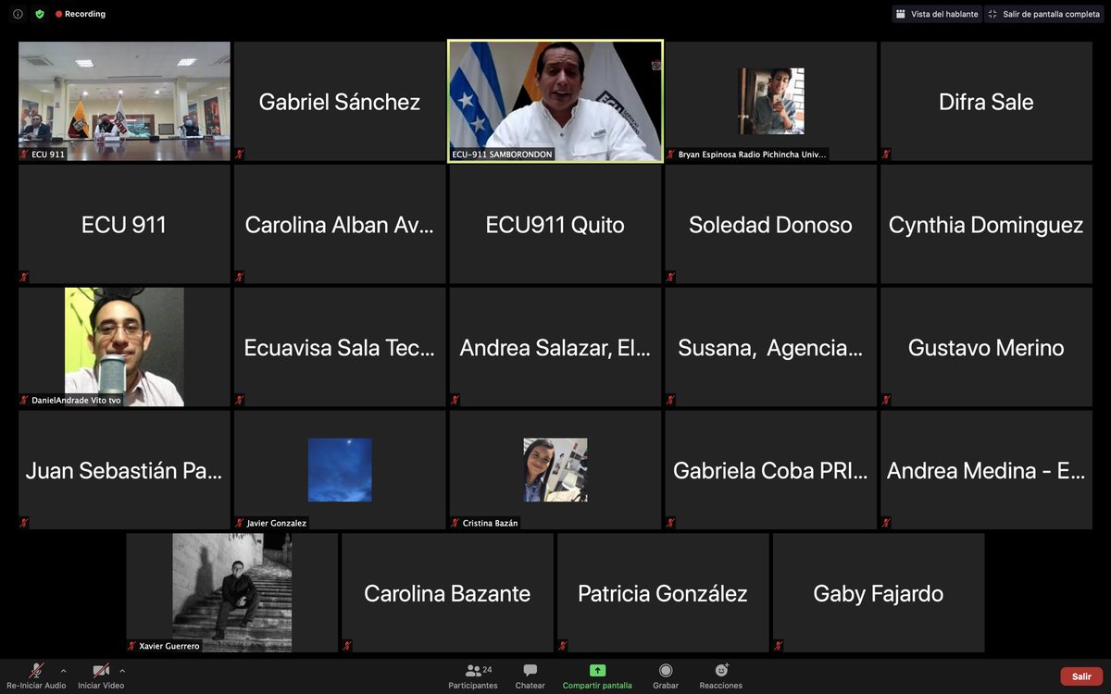Click Ecuavisa Sala Tec participant name
Screen dimensions: 1111x694
click(340, 348)
